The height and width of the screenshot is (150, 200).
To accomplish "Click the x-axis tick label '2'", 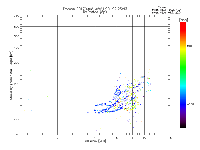I will [x=57, y=138].
